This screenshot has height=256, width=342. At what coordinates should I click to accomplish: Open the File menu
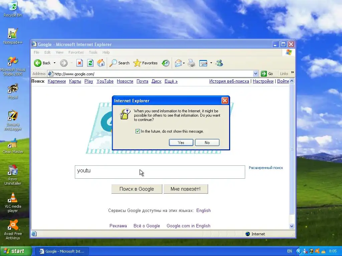36,52
